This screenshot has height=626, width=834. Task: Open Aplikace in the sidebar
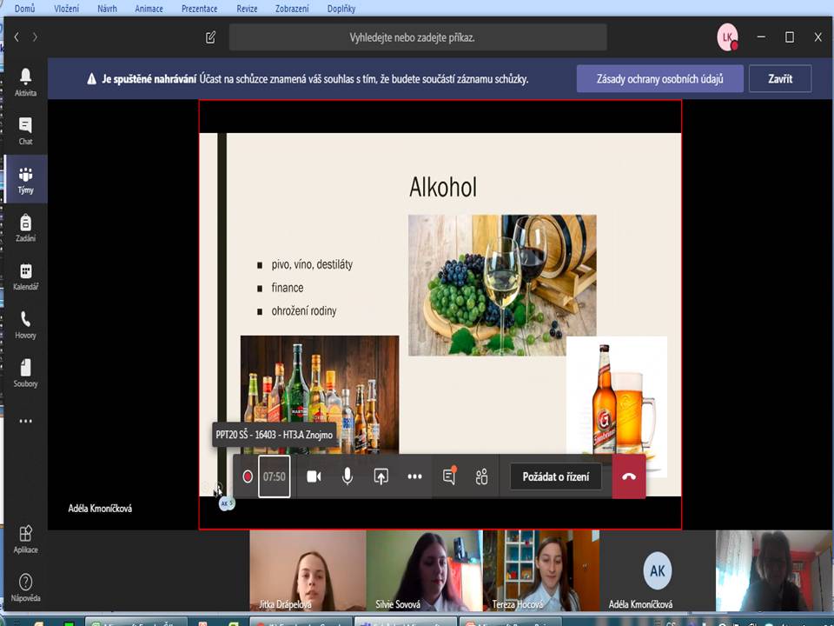[x=25, y=538]
